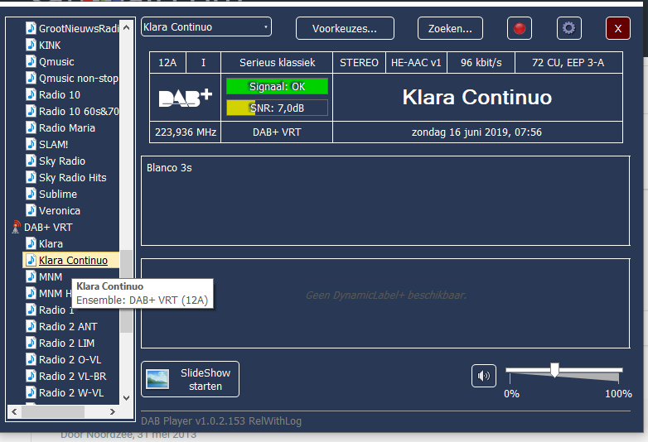Click the 12A channel cell
The width and height of the screenshot is (648, 442).
pyautogui.click(x=167, y=62)
